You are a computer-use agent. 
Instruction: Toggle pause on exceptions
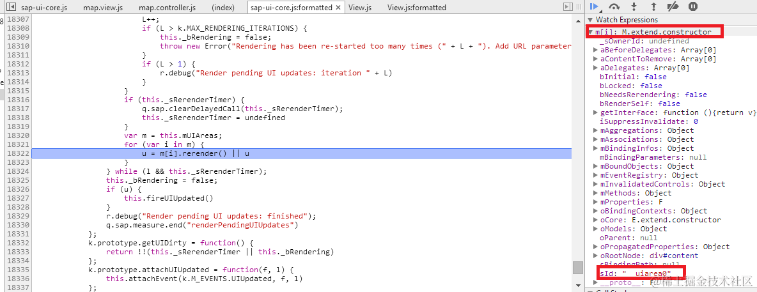[693, 7]
